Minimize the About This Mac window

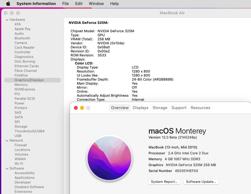tap(82, 108)
